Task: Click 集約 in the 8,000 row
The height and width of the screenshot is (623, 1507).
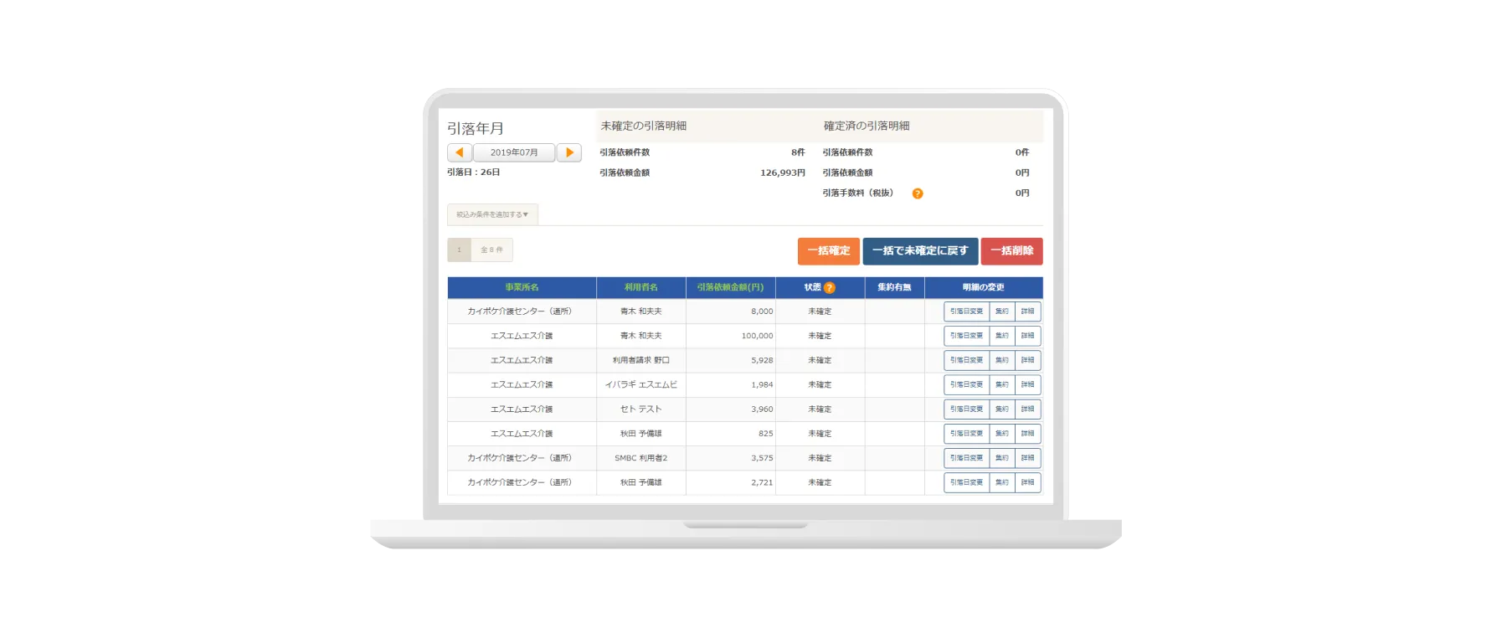Action: (1001, 311)
